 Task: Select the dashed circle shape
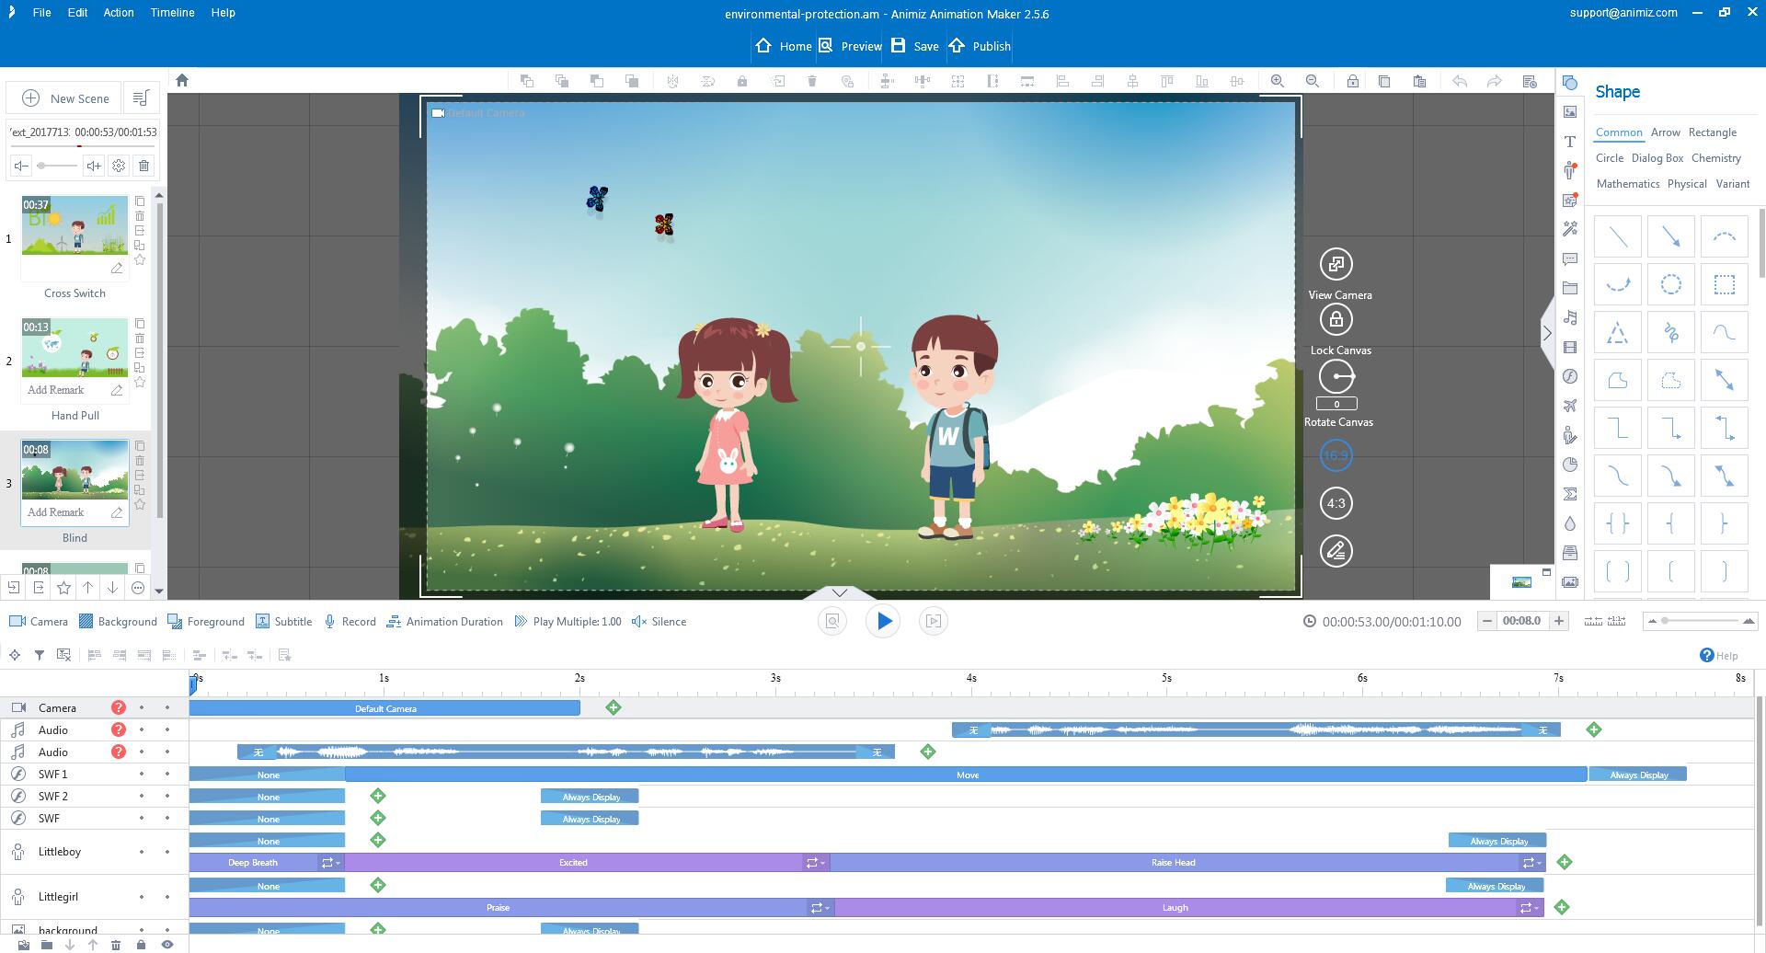(x=1671, y=285)
